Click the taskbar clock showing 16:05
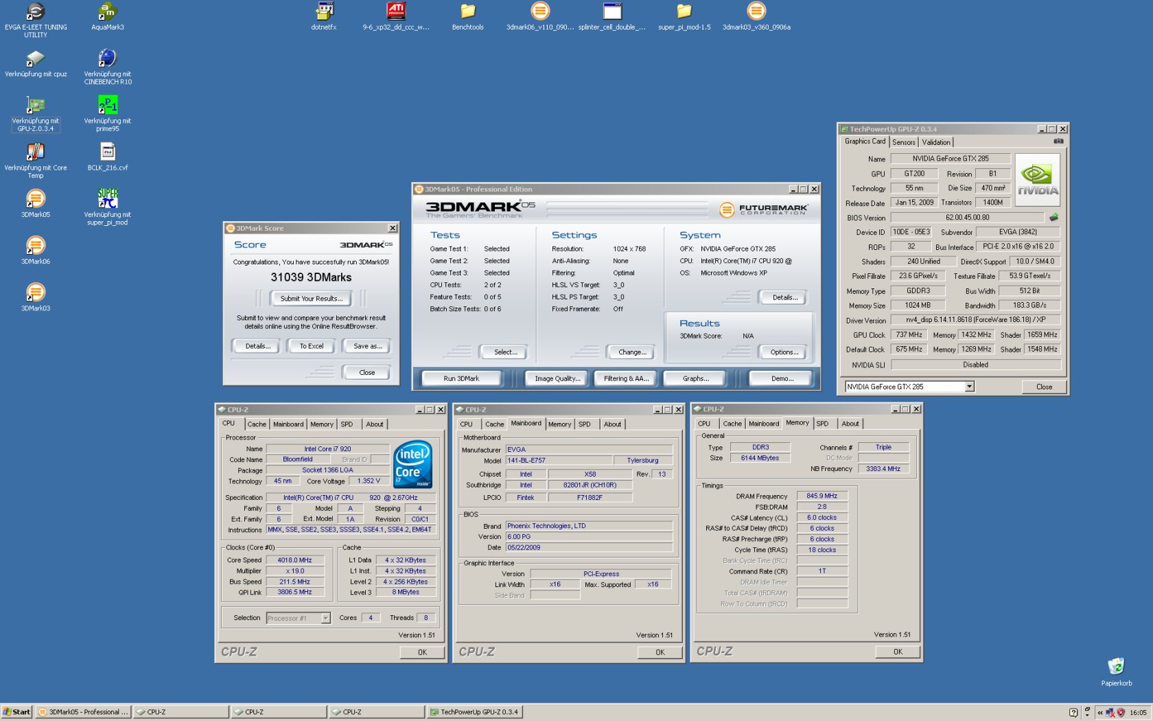Viewport: 1153px width, 721px height. [x=1138, y=713]
